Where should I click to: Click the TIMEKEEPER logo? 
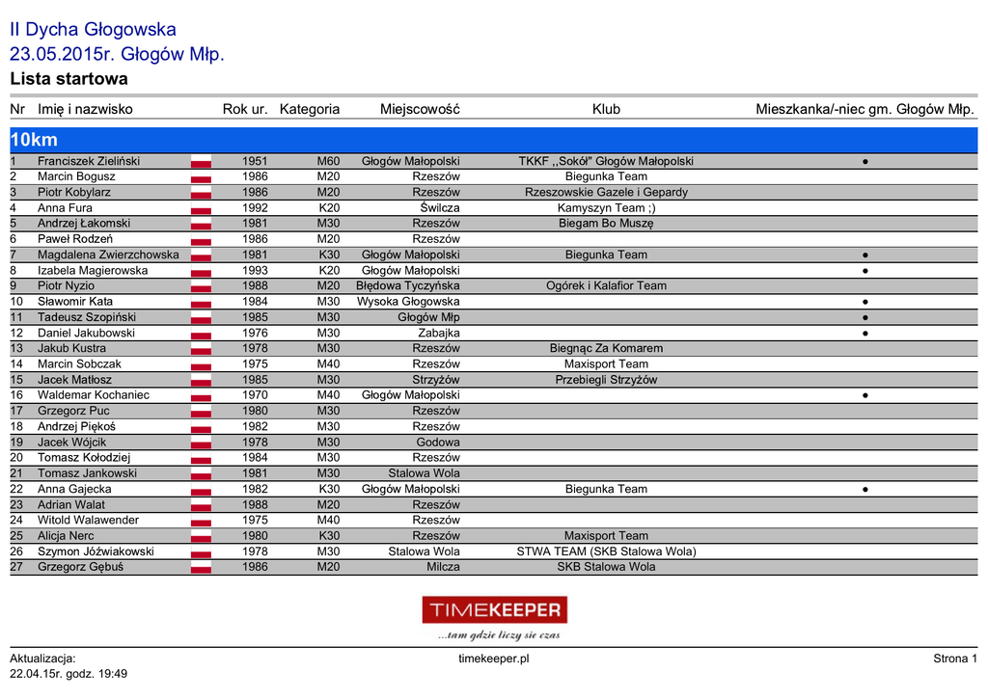point(494,610)
